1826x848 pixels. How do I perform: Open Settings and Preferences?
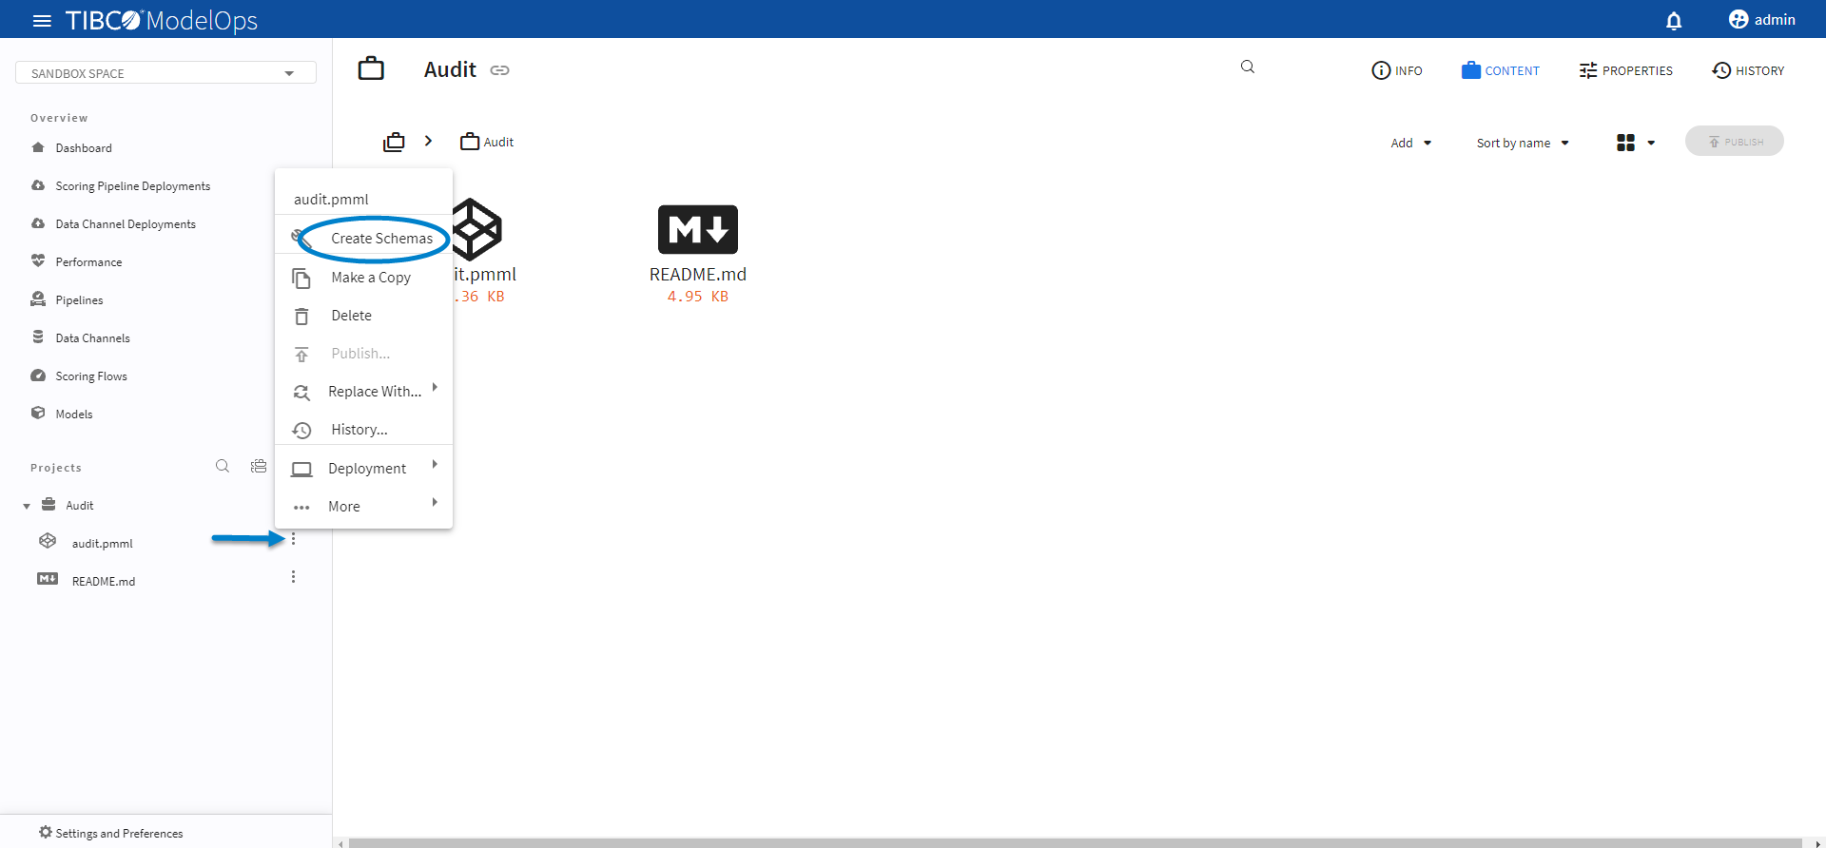119,833
